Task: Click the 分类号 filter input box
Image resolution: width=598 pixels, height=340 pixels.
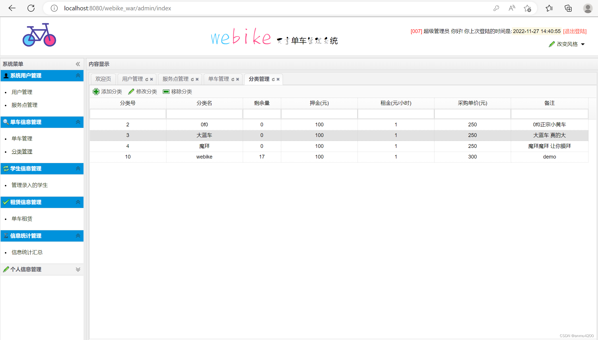Action: [x=128, y=114]
